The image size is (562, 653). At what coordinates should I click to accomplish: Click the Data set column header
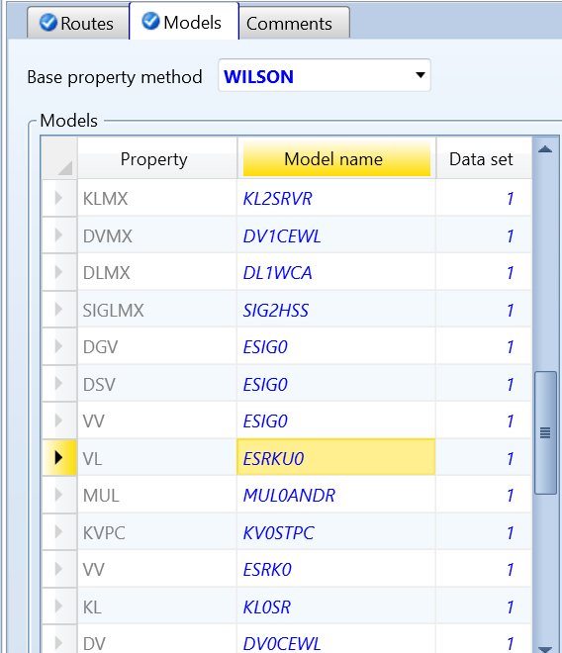click(x=484, y=159)
